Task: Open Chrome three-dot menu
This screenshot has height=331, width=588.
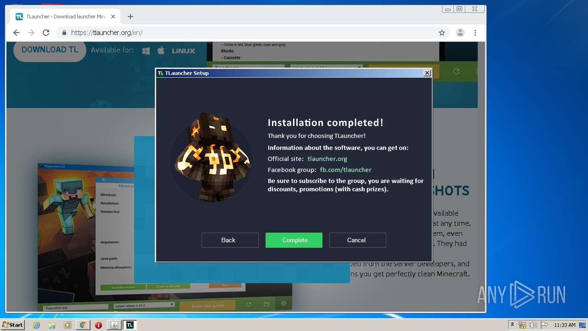Action: [x=475, y=33]
